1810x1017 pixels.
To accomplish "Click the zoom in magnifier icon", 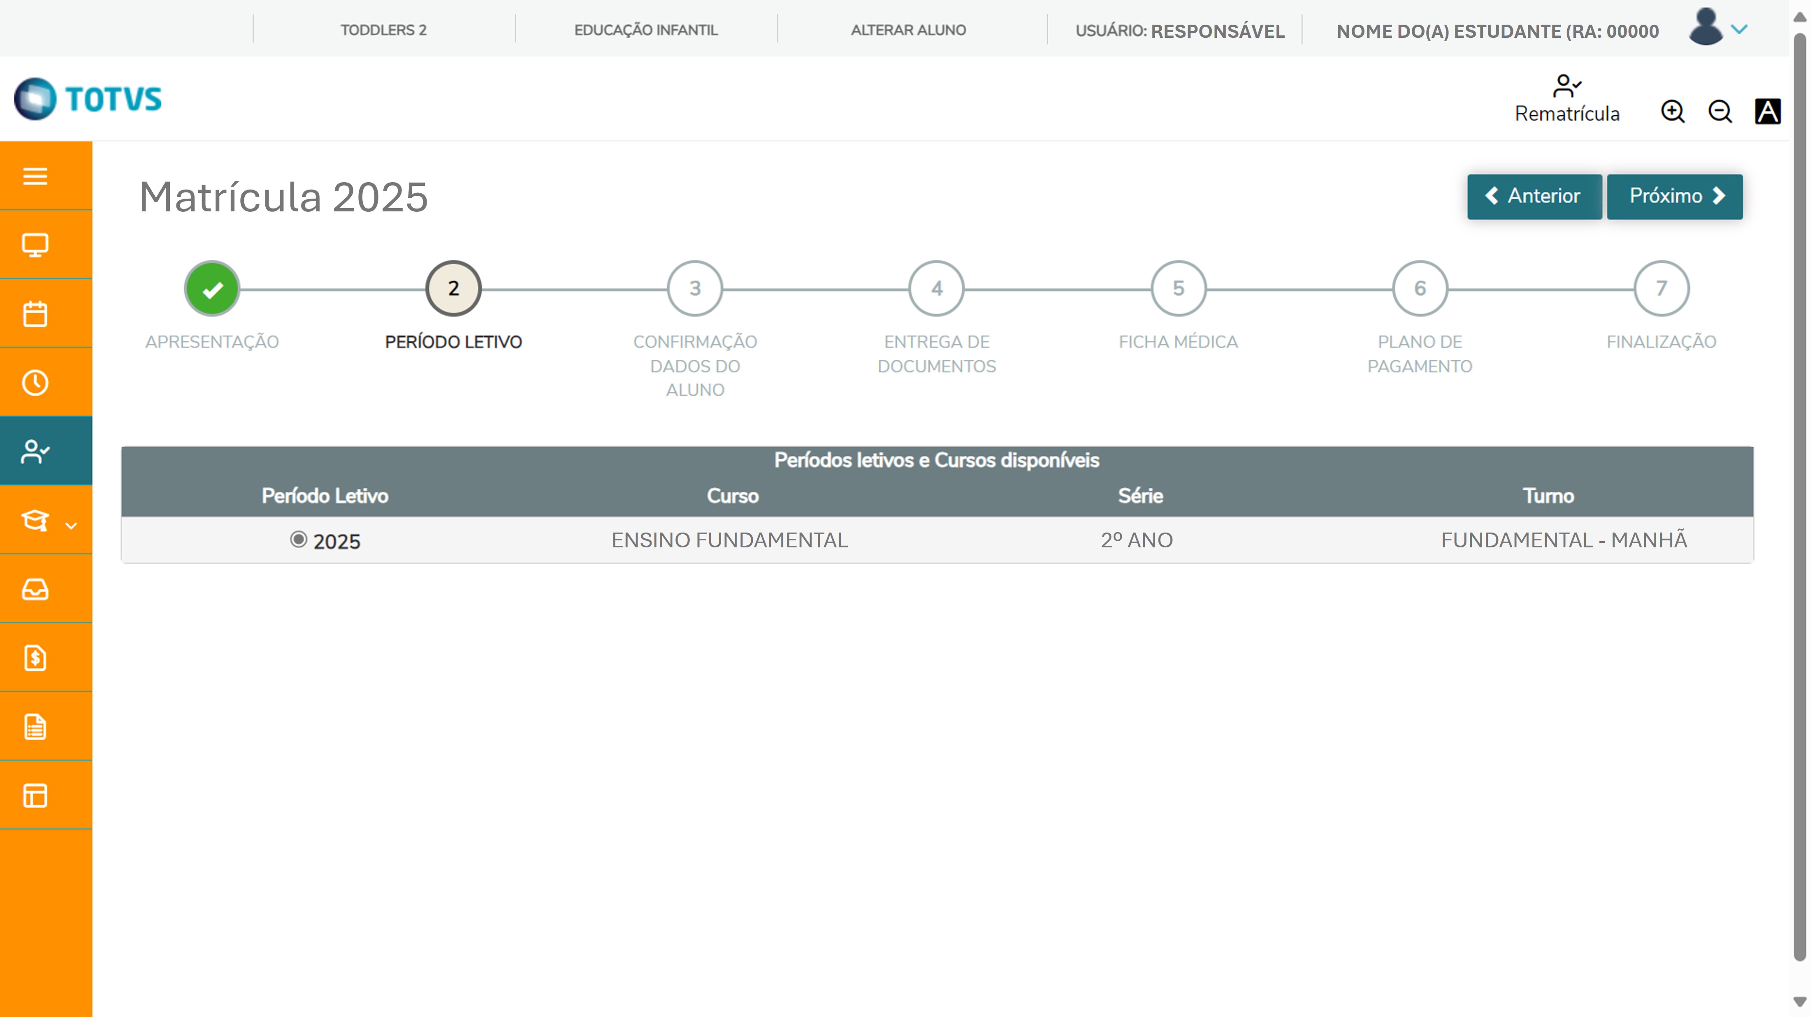I will pos(1672,112).
